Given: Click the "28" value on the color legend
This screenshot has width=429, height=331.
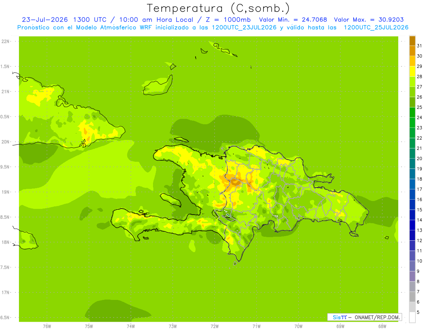Looking at the screenshot, I should [420, 76].
